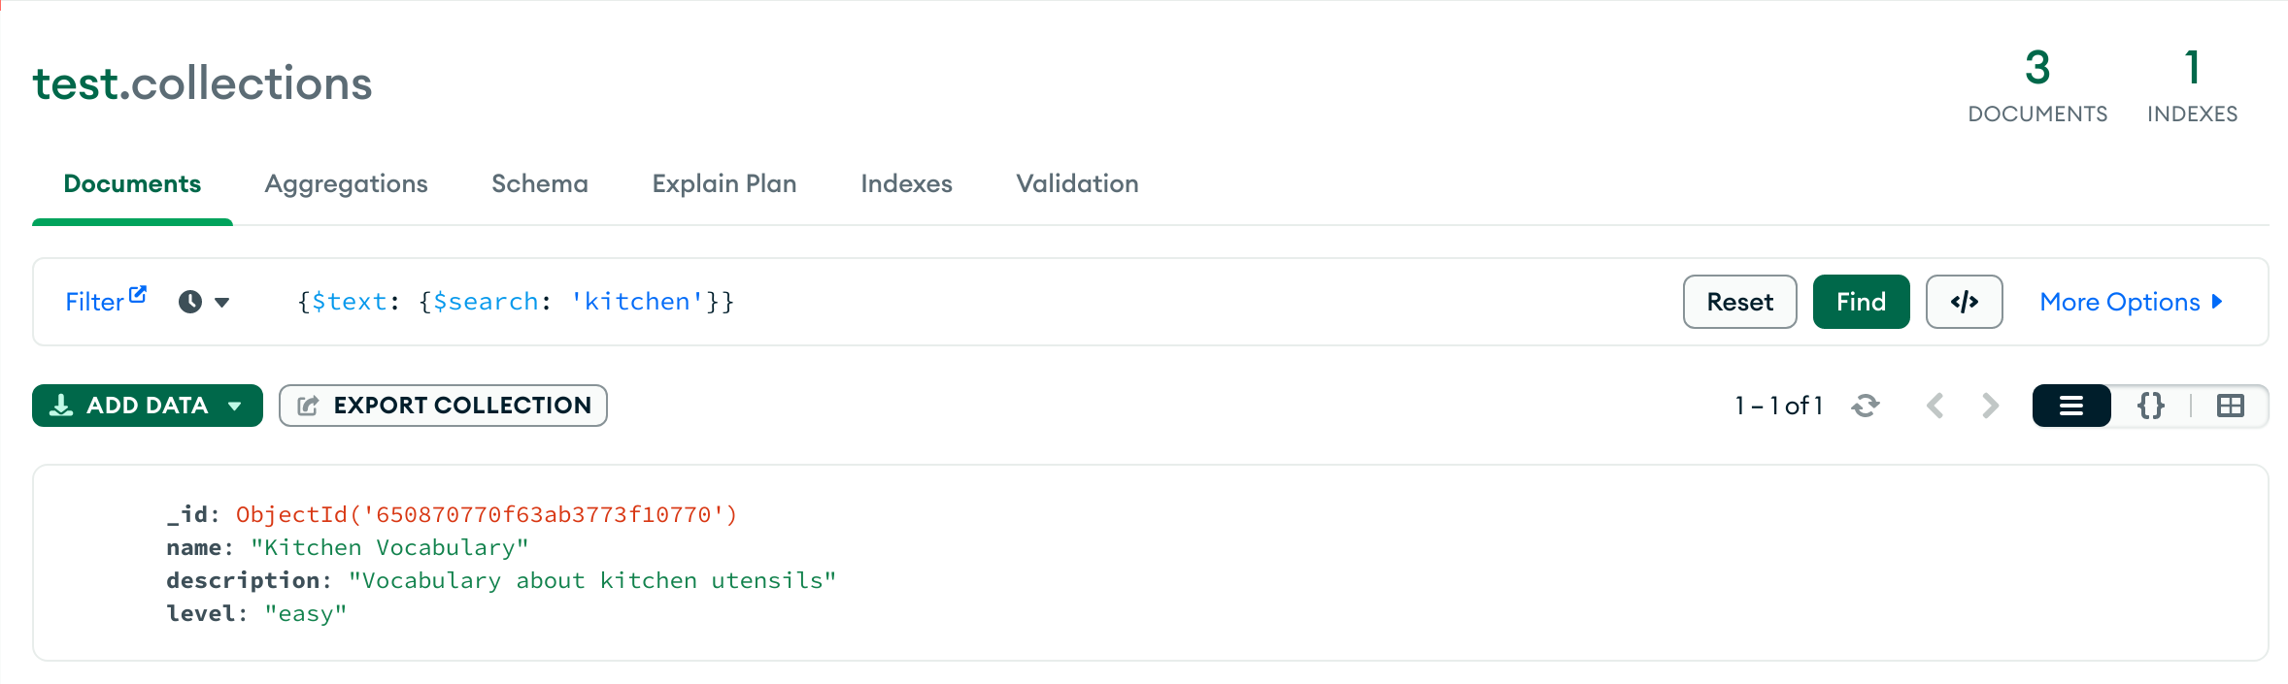Expand the Add Data dropdown

233,406
